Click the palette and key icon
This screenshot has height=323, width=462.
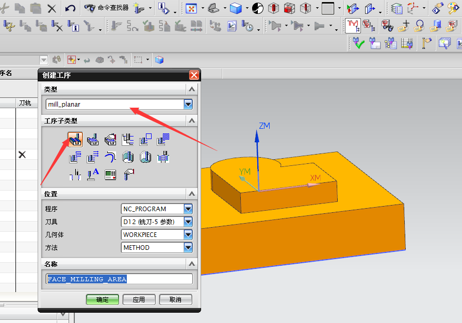click(x=453, y=8)
